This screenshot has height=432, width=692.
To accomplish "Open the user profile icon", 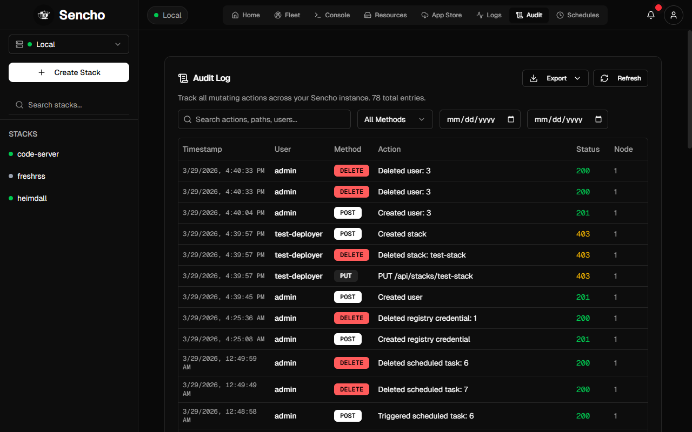I will coord(674,15).
